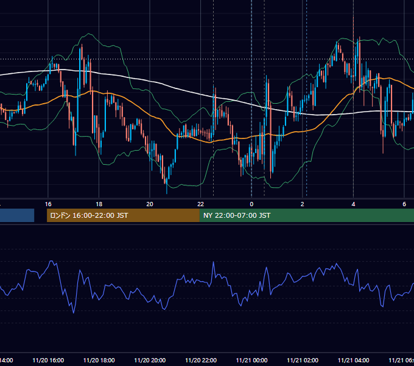Click the hour label 4 on upper axis
Screen dimensions: 414x366
353,204
